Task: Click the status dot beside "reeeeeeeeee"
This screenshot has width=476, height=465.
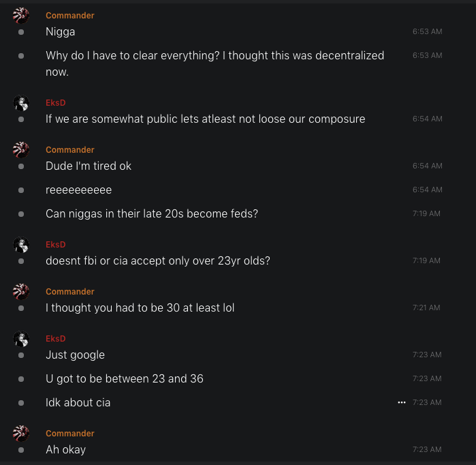Action: 21,190
